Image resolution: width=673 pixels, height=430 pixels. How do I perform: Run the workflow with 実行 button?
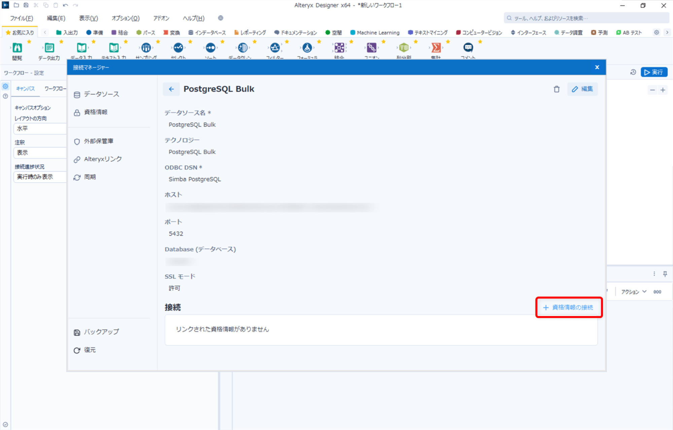(x=654, y=72)
